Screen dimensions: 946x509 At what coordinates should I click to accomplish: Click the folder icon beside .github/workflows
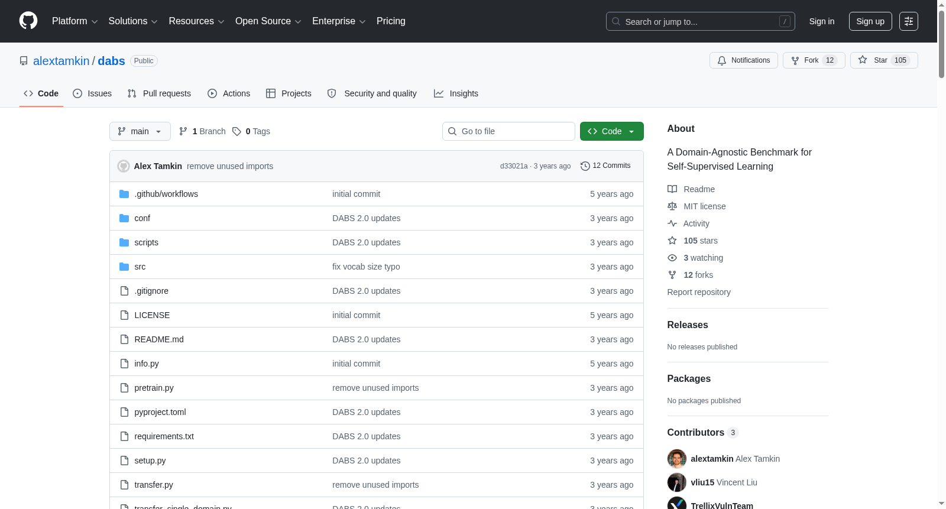pyautogui.click(x=124, y=194)
